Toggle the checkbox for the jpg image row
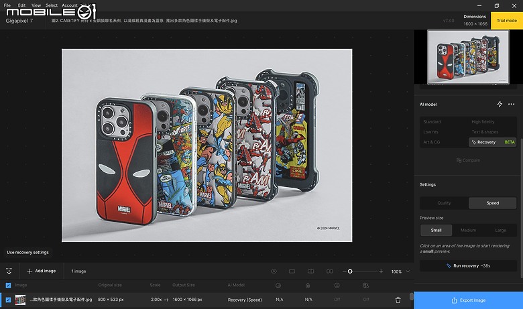The image size is (523, 309). click(x=8, y=300)
